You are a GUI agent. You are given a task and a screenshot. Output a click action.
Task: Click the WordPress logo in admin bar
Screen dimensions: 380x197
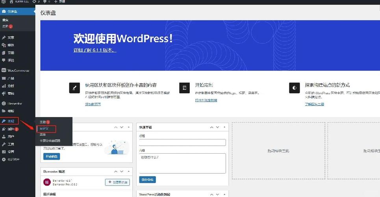tap(4, 2)
